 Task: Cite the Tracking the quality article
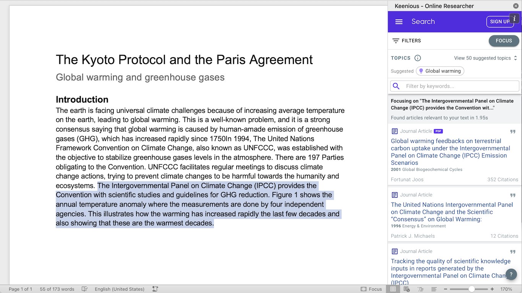(x=513, y=252)
